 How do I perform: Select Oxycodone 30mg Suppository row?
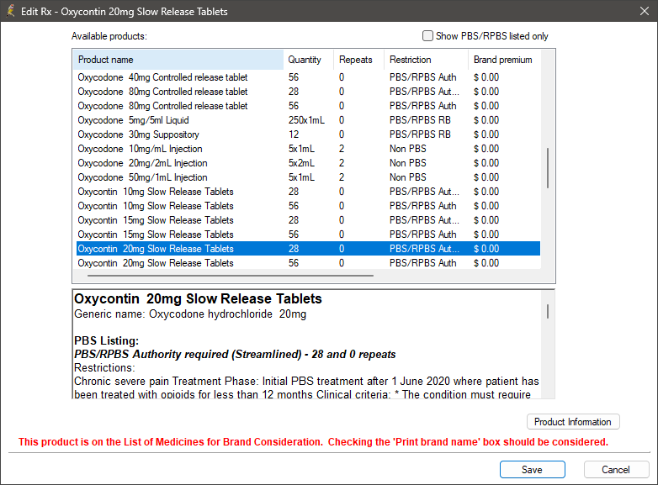pos(308,134)
